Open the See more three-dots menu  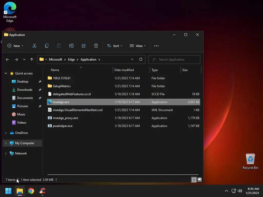pyautogui.click(x=156, y=46)
